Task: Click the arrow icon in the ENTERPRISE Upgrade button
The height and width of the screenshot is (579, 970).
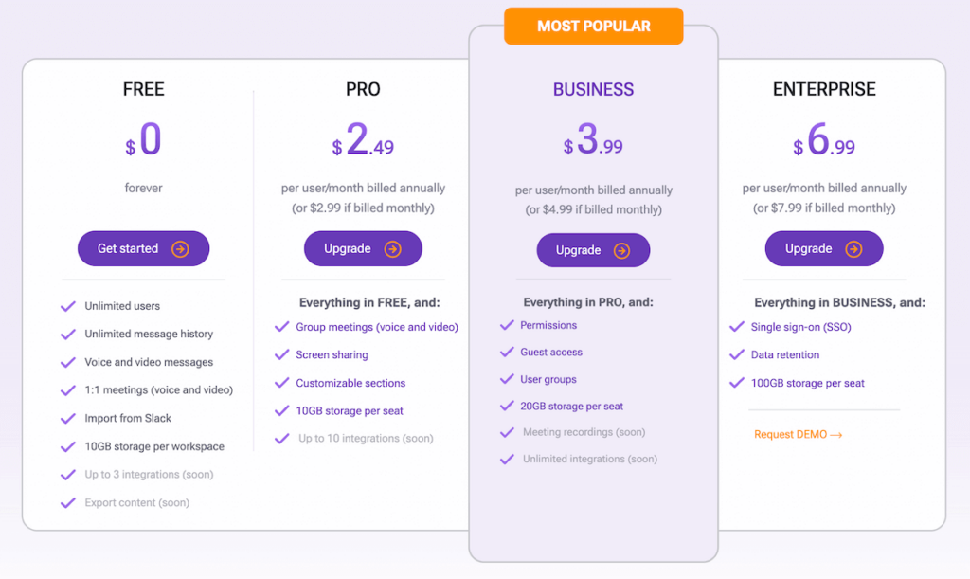Action: (853, 248)
